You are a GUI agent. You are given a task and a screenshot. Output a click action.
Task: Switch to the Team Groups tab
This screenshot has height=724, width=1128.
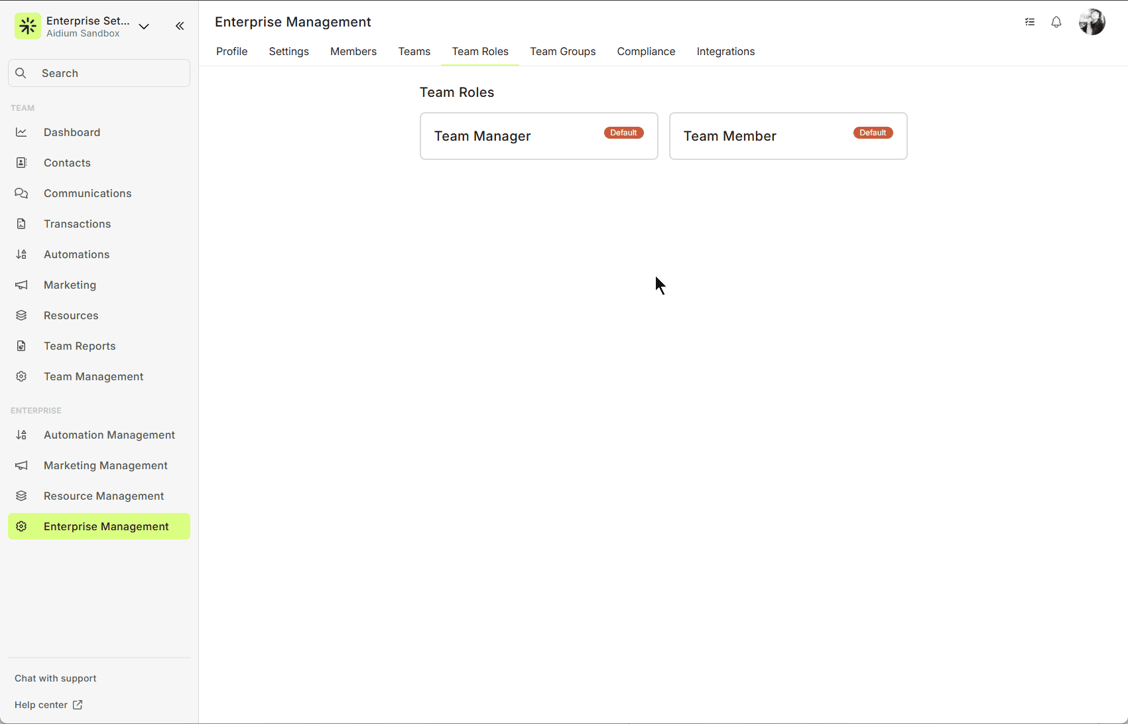(x=562, y=51)
